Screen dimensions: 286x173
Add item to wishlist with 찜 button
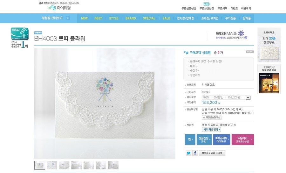[x=190, y=140]
